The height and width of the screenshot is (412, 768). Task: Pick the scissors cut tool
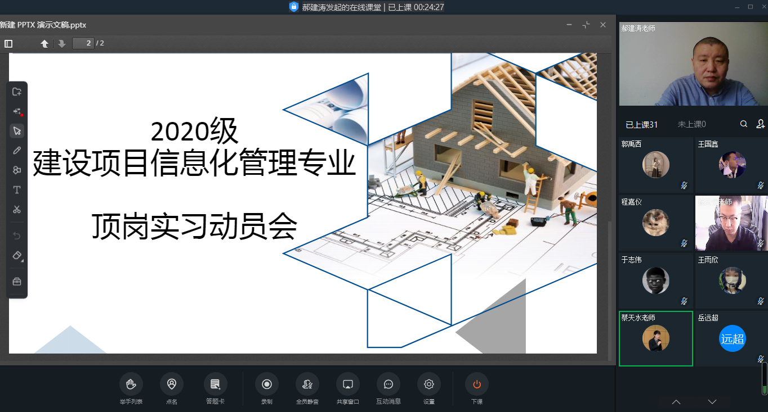(17, 210)
